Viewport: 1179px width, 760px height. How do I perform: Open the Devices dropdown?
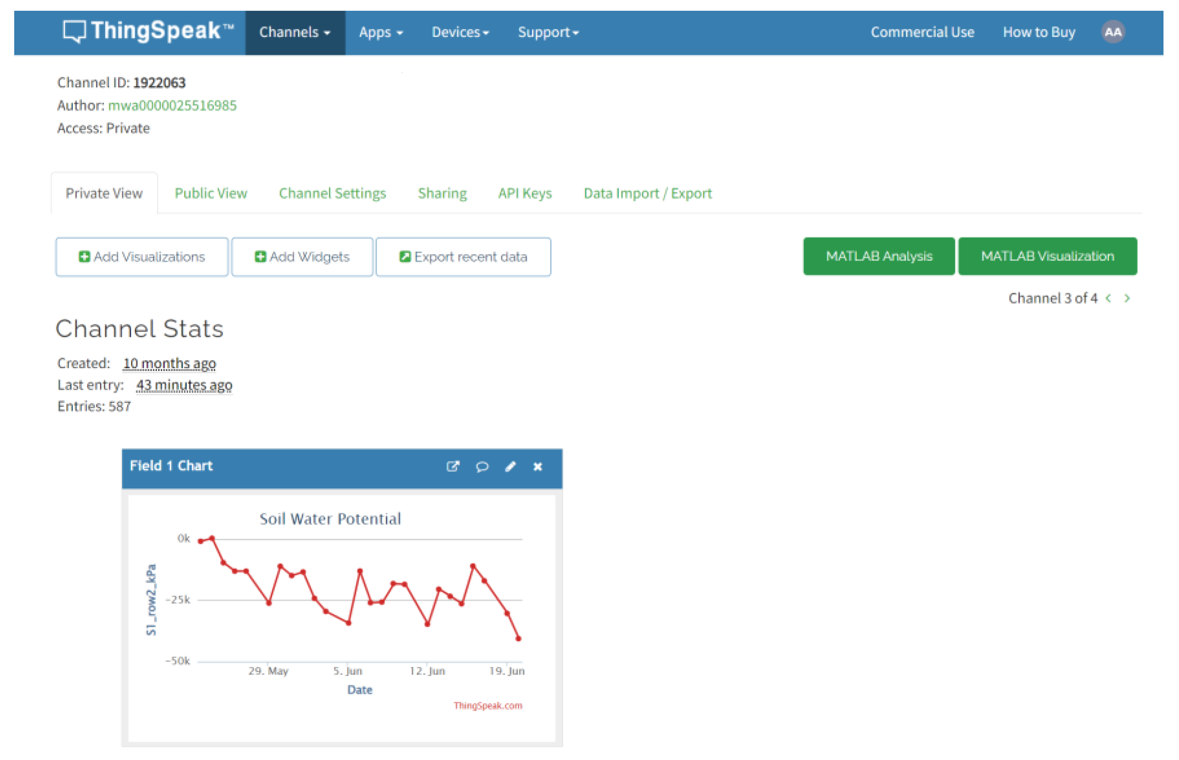(460, 33)
